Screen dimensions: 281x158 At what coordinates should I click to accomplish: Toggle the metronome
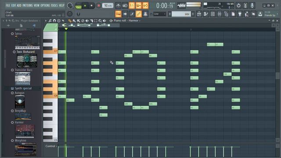(118, 6)
